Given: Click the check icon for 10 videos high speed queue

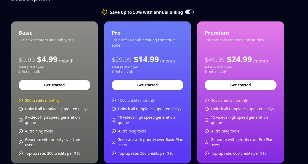Looking at the screenshot, I should [114, 120].
